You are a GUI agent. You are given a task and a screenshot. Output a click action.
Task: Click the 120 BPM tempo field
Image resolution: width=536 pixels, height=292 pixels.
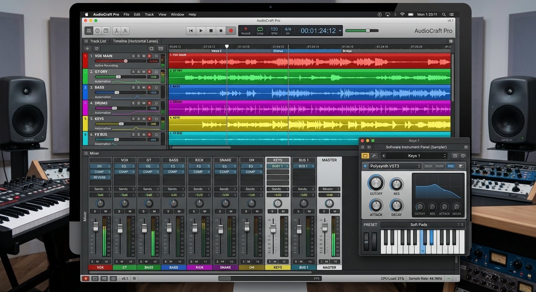(274, 31)
